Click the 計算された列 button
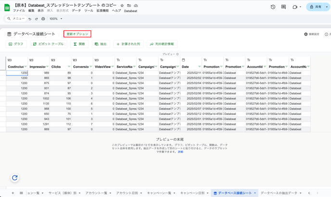The width and height of the screenshot is (331, 197). pos(128,44)
